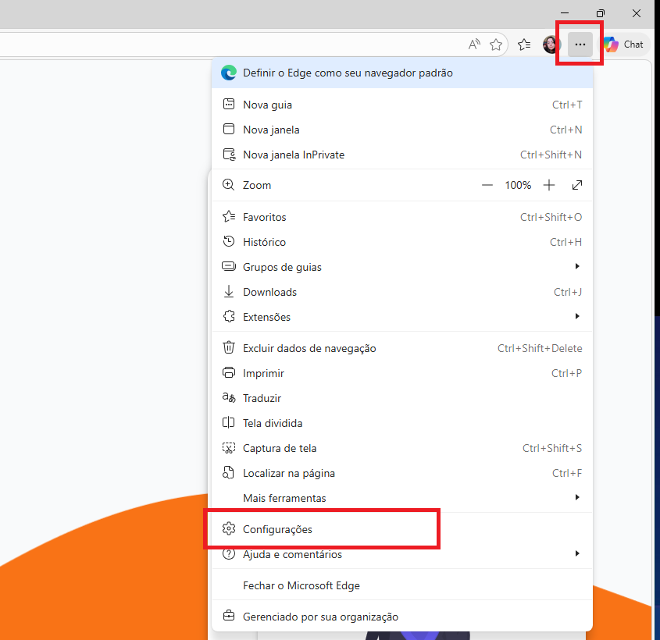The width and height of the screenshot is (660, 640).
Task: Select Traduzir menu item
Action: click(402, 398)
